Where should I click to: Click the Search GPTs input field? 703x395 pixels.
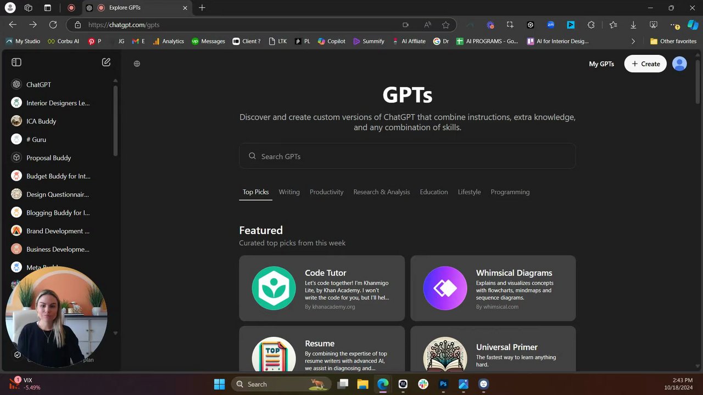407,156
